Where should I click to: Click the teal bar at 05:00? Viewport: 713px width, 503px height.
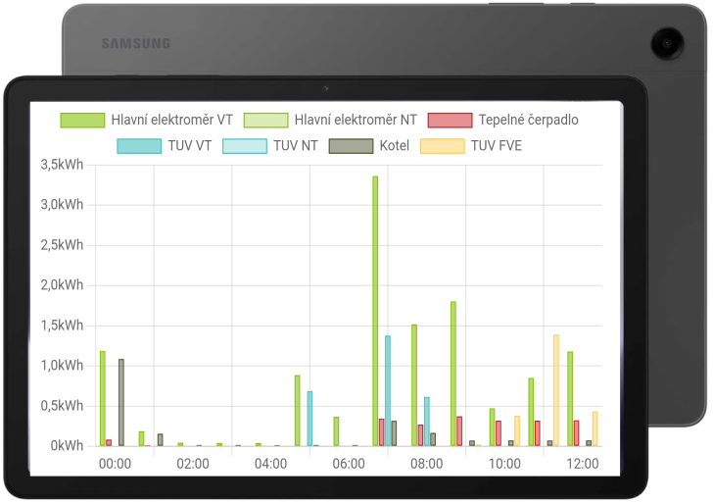309,419
